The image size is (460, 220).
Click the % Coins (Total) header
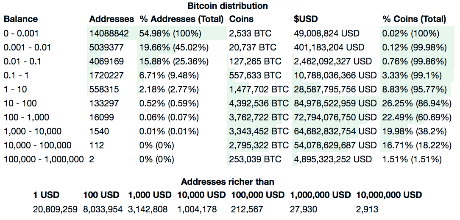click(414, 19)
